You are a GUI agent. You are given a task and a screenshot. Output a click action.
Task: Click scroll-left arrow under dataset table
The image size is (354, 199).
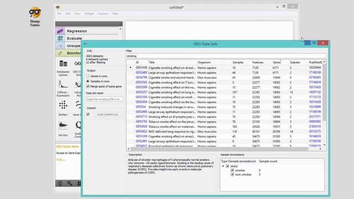(128, 149)
